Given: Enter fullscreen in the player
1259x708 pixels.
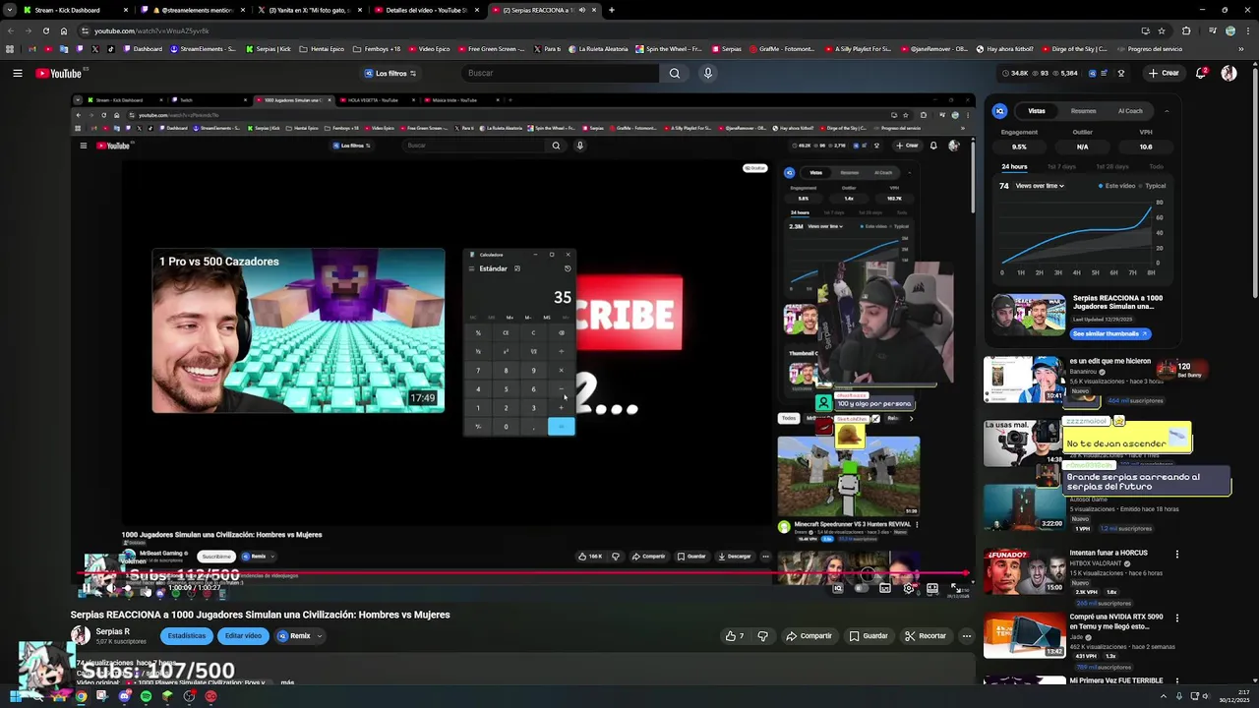Looking at the screenshot, I should click(x=955, y=588).
